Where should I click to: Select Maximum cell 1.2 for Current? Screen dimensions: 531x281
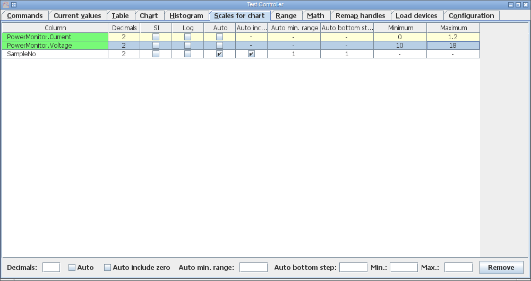pos(453,37)
